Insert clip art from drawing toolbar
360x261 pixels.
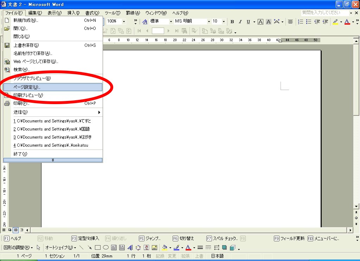point(146,248)
